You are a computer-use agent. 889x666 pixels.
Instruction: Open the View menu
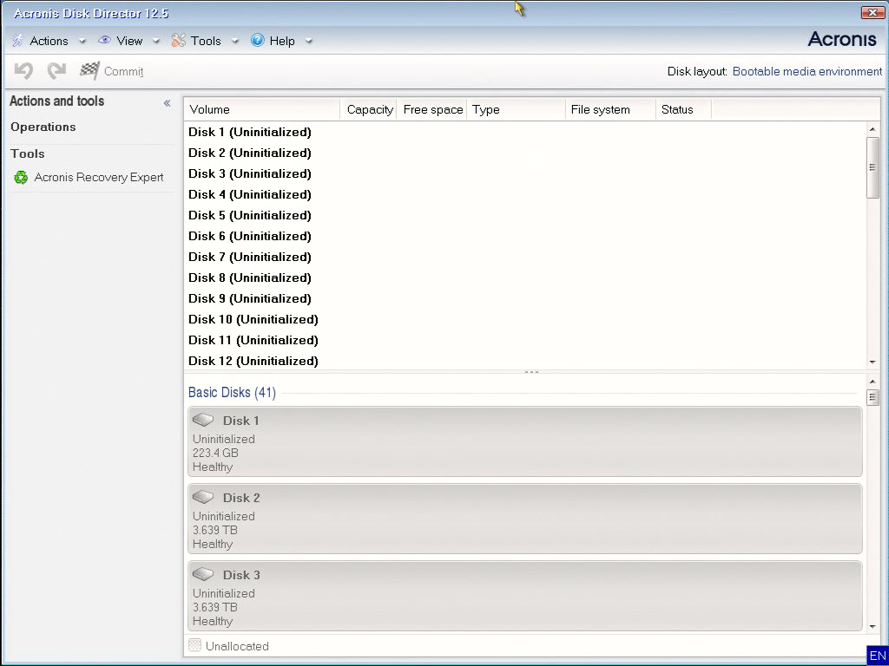tap(129, 41)
